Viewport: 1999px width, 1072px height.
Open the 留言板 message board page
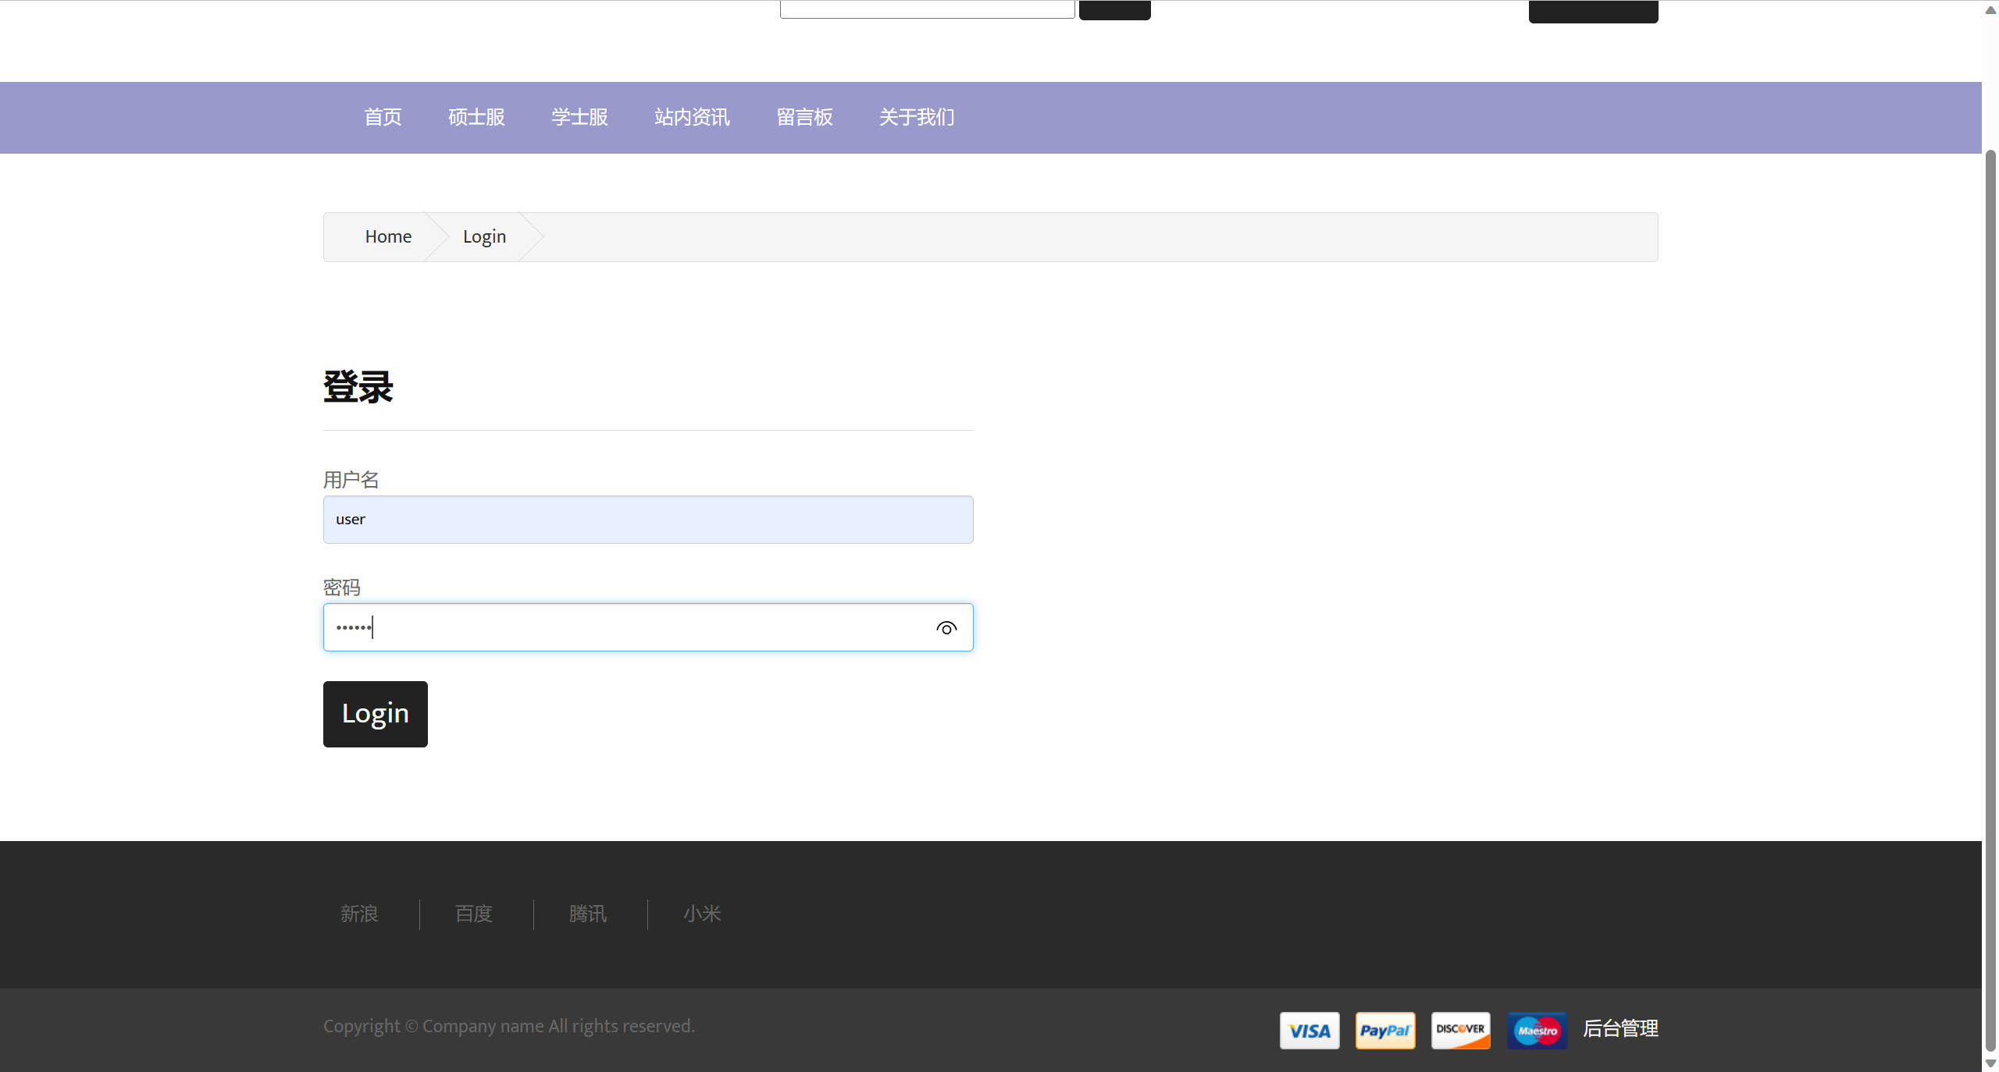(x=804, y=117)
